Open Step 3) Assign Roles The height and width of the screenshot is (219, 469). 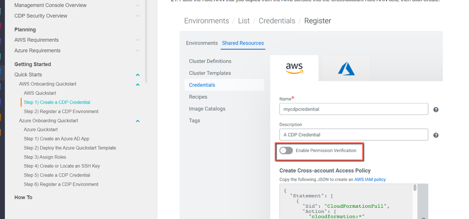point(45,157)
